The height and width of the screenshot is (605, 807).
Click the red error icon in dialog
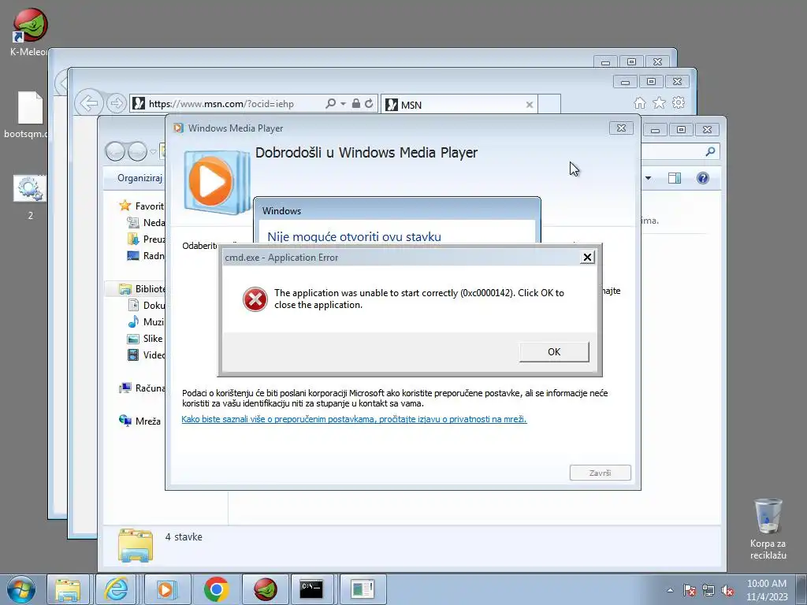(x=255, y=299)
